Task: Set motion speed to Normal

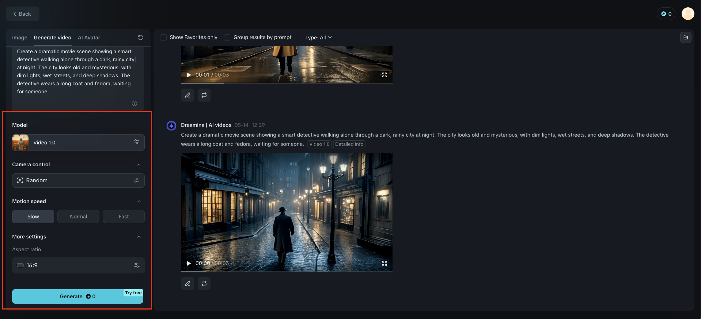Action: pos(78,217)
